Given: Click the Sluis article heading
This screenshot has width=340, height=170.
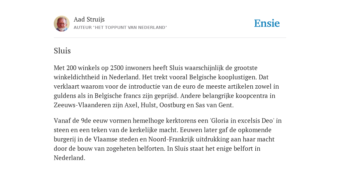Looking at the screenshot, I should (62, 51).
